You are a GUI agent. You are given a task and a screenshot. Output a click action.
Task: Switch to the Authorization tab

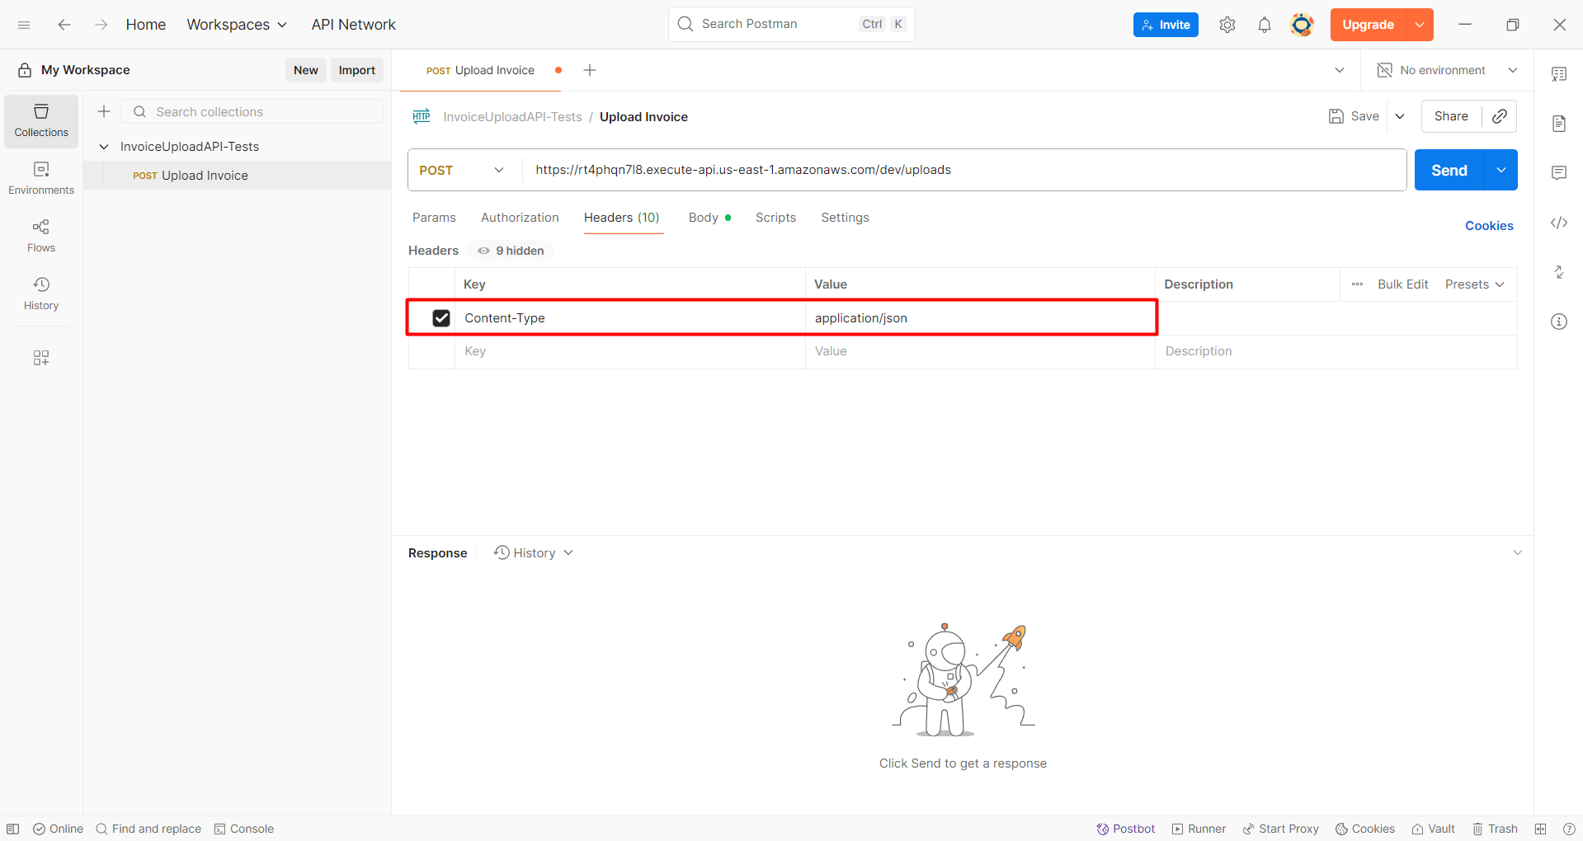(520, 218)
